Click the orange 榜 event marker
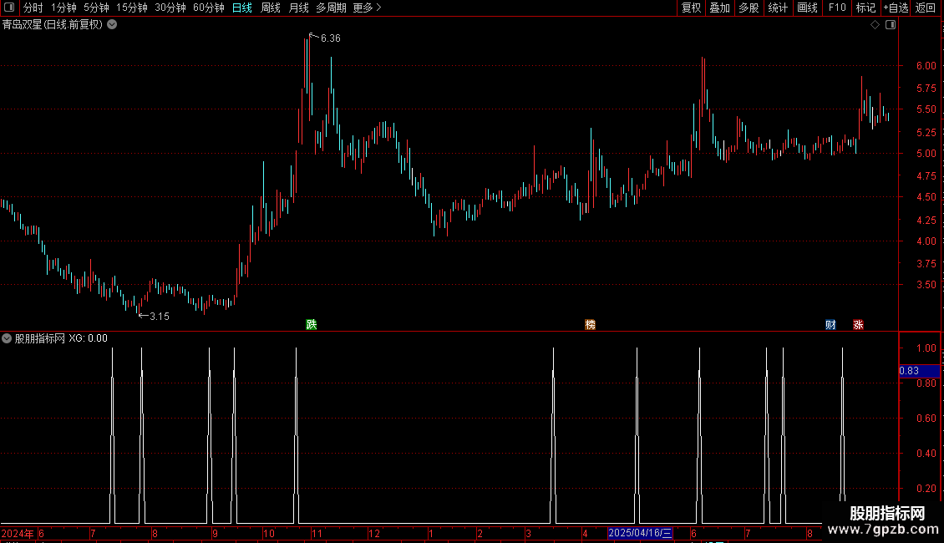This screenshot has width=944, height=543. [590, 324]
